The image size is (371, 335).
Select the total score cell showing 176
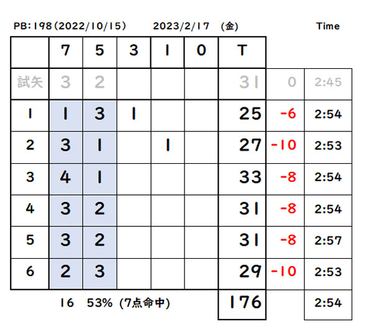(242, 304)
